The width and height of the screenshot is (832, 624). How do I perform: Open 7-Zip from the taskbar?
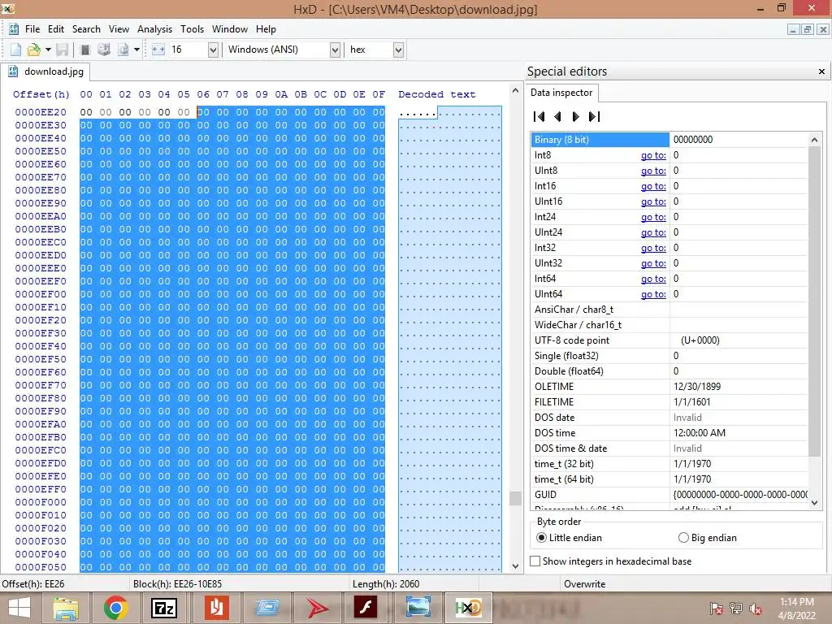[x=164, y=608]
